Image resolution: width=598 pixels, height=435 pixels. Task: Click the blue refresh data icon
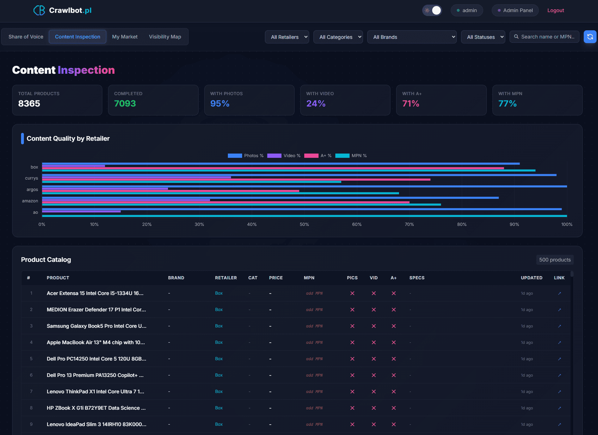[590, 37]
